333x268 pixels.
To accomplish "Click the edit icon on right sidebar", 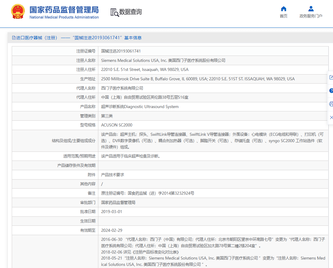I will 331,77.
